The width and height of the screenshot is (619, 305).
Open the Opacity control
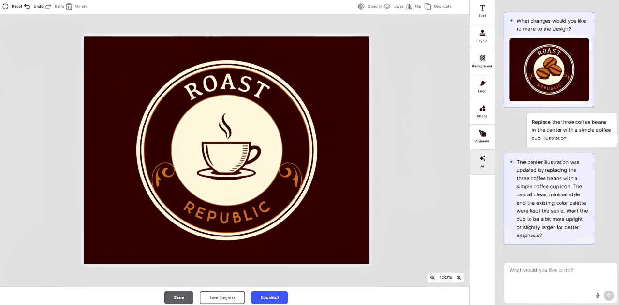(370, 6)
